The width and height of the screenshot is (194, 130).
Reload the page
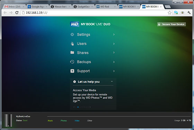tap(17, 12)
